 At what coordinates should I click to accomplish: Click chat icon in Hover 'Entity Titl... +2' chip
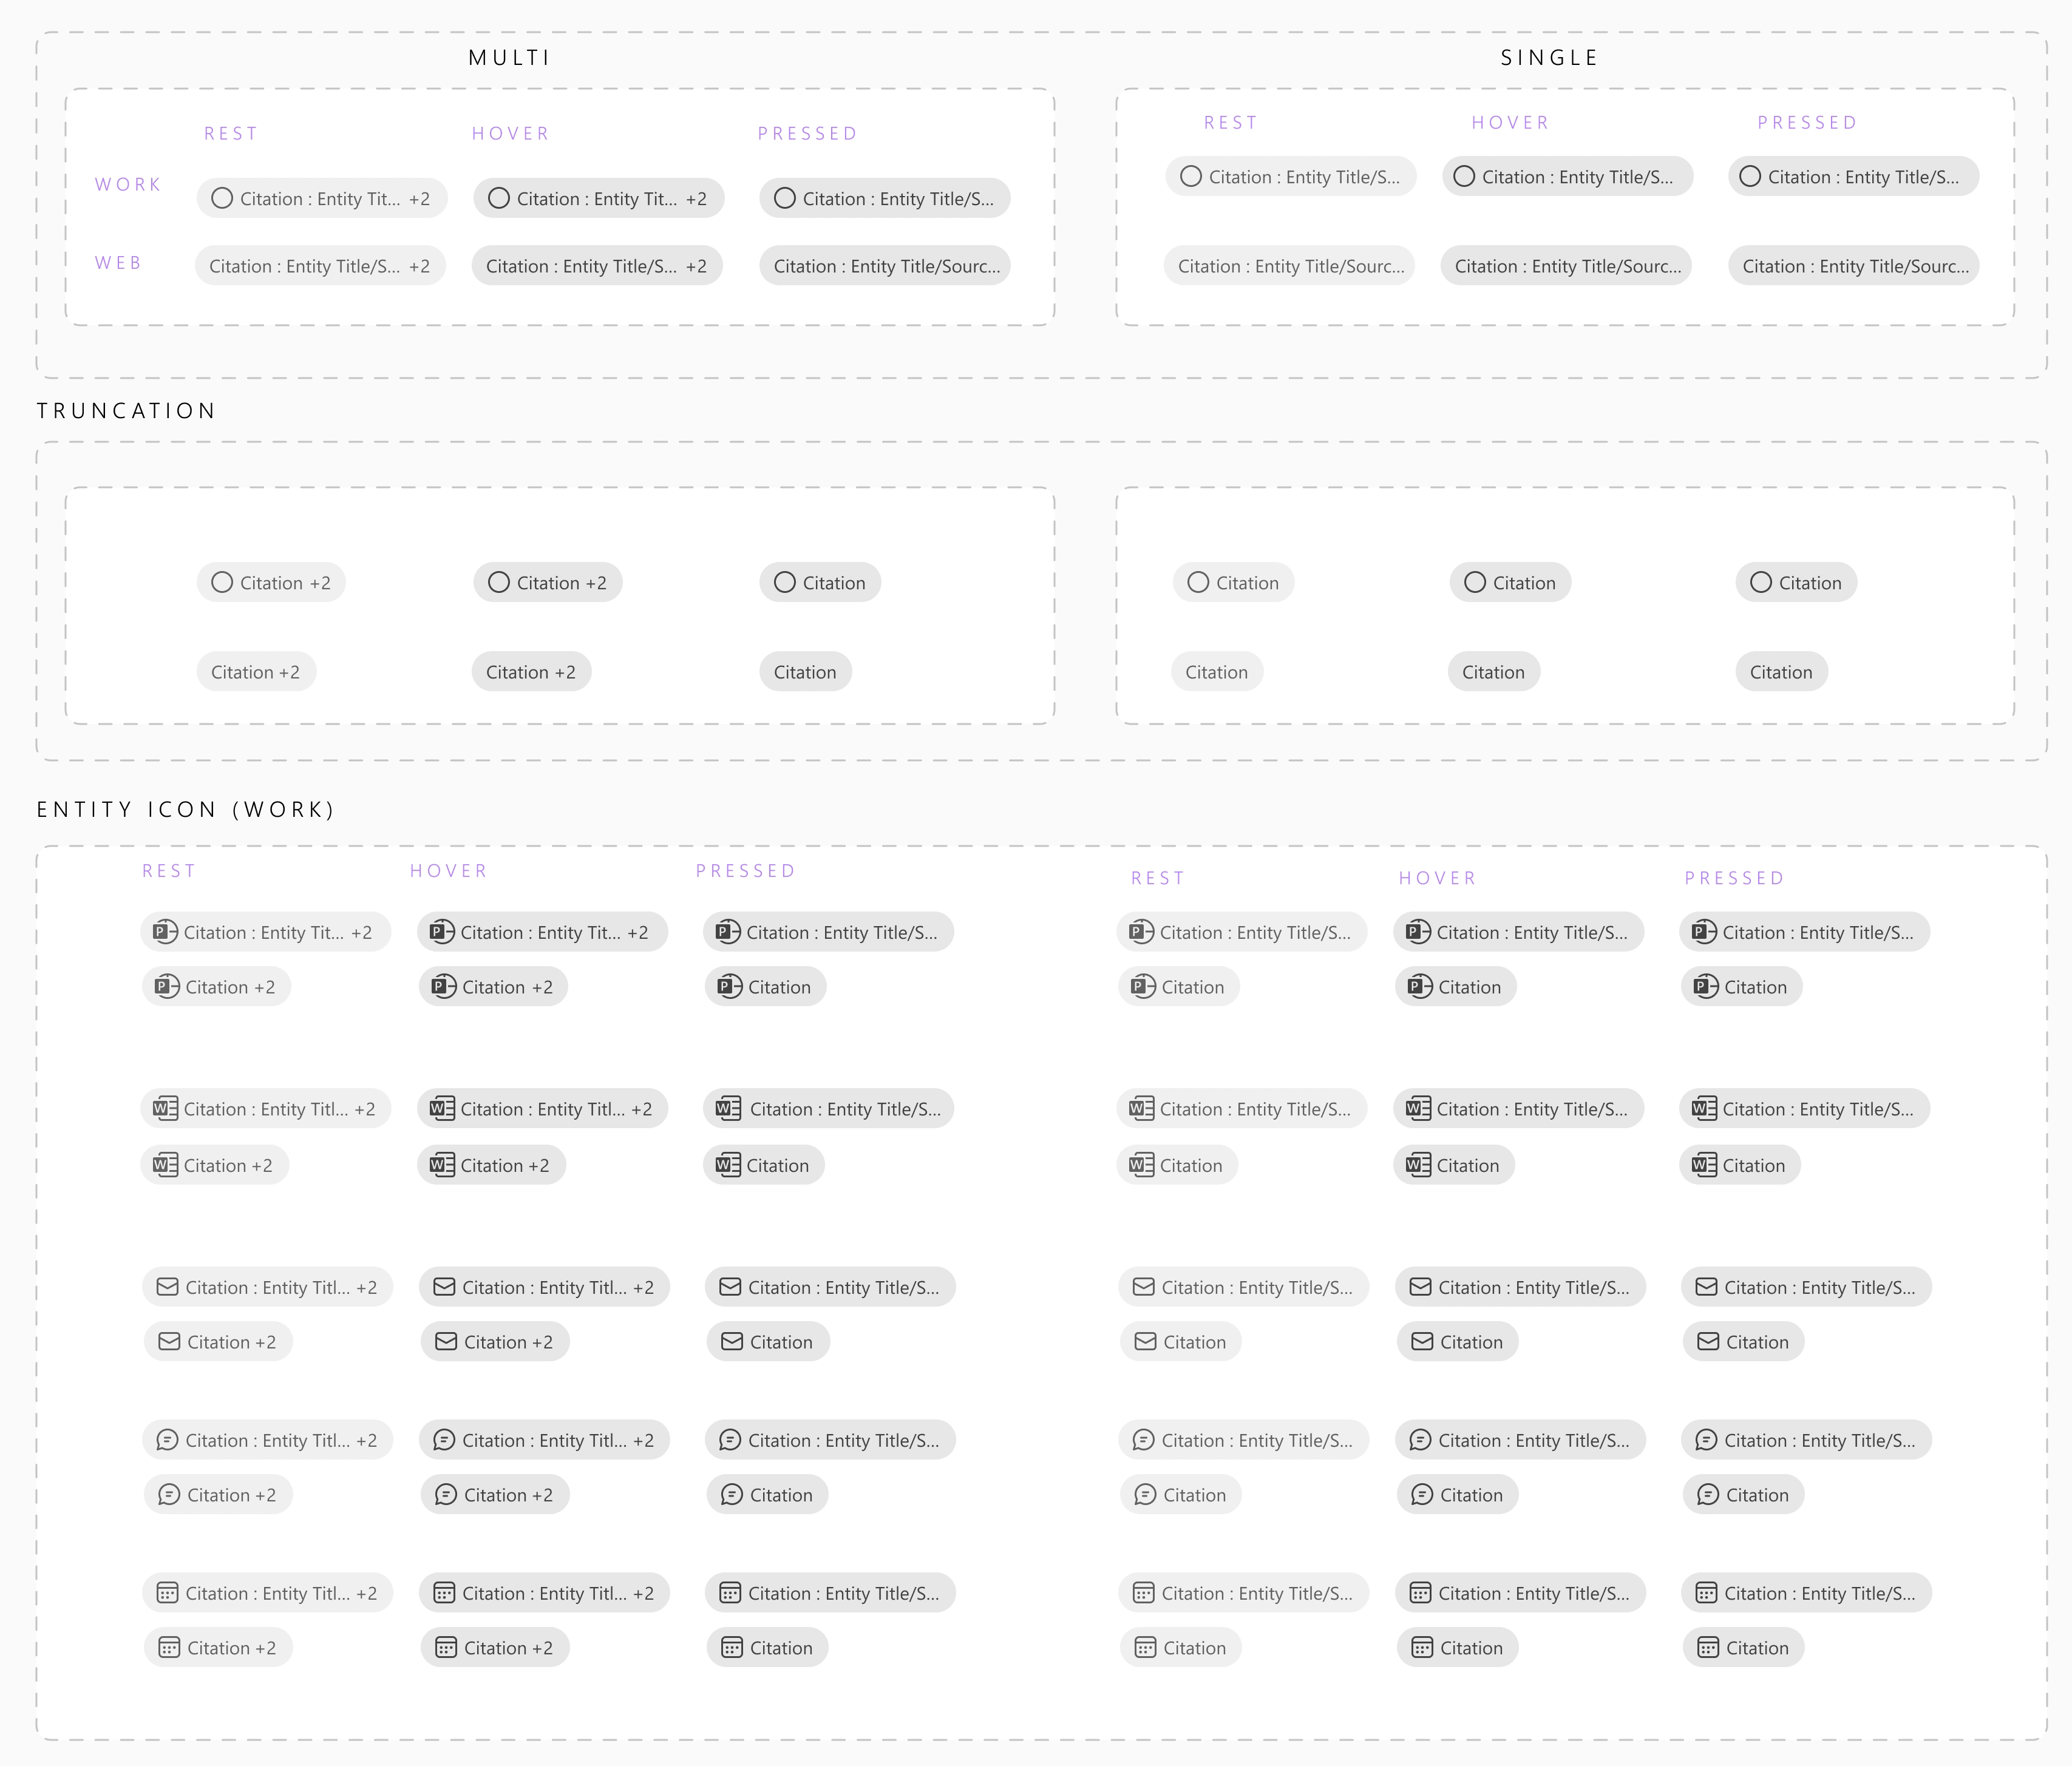click(x=444, y=1440)
